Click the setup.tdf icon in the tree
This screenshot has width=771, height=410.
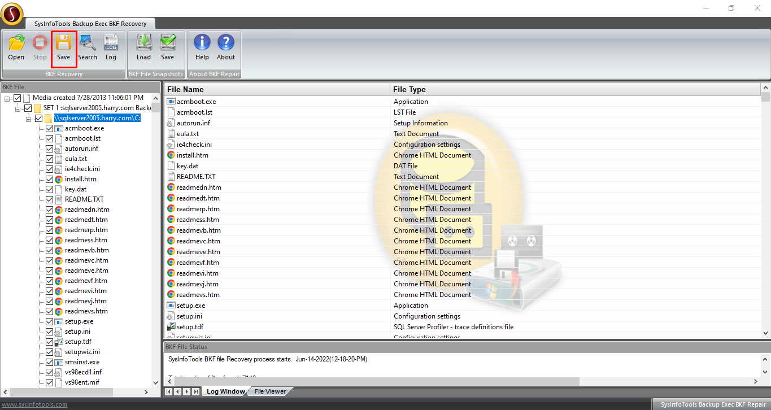click(x=59, y=342)
